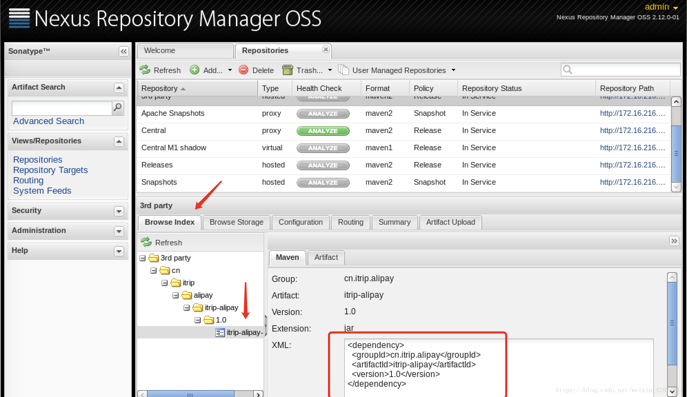687x397 pixels.
Task: Click the Delete repository button
Action: (x=256, y=70)
